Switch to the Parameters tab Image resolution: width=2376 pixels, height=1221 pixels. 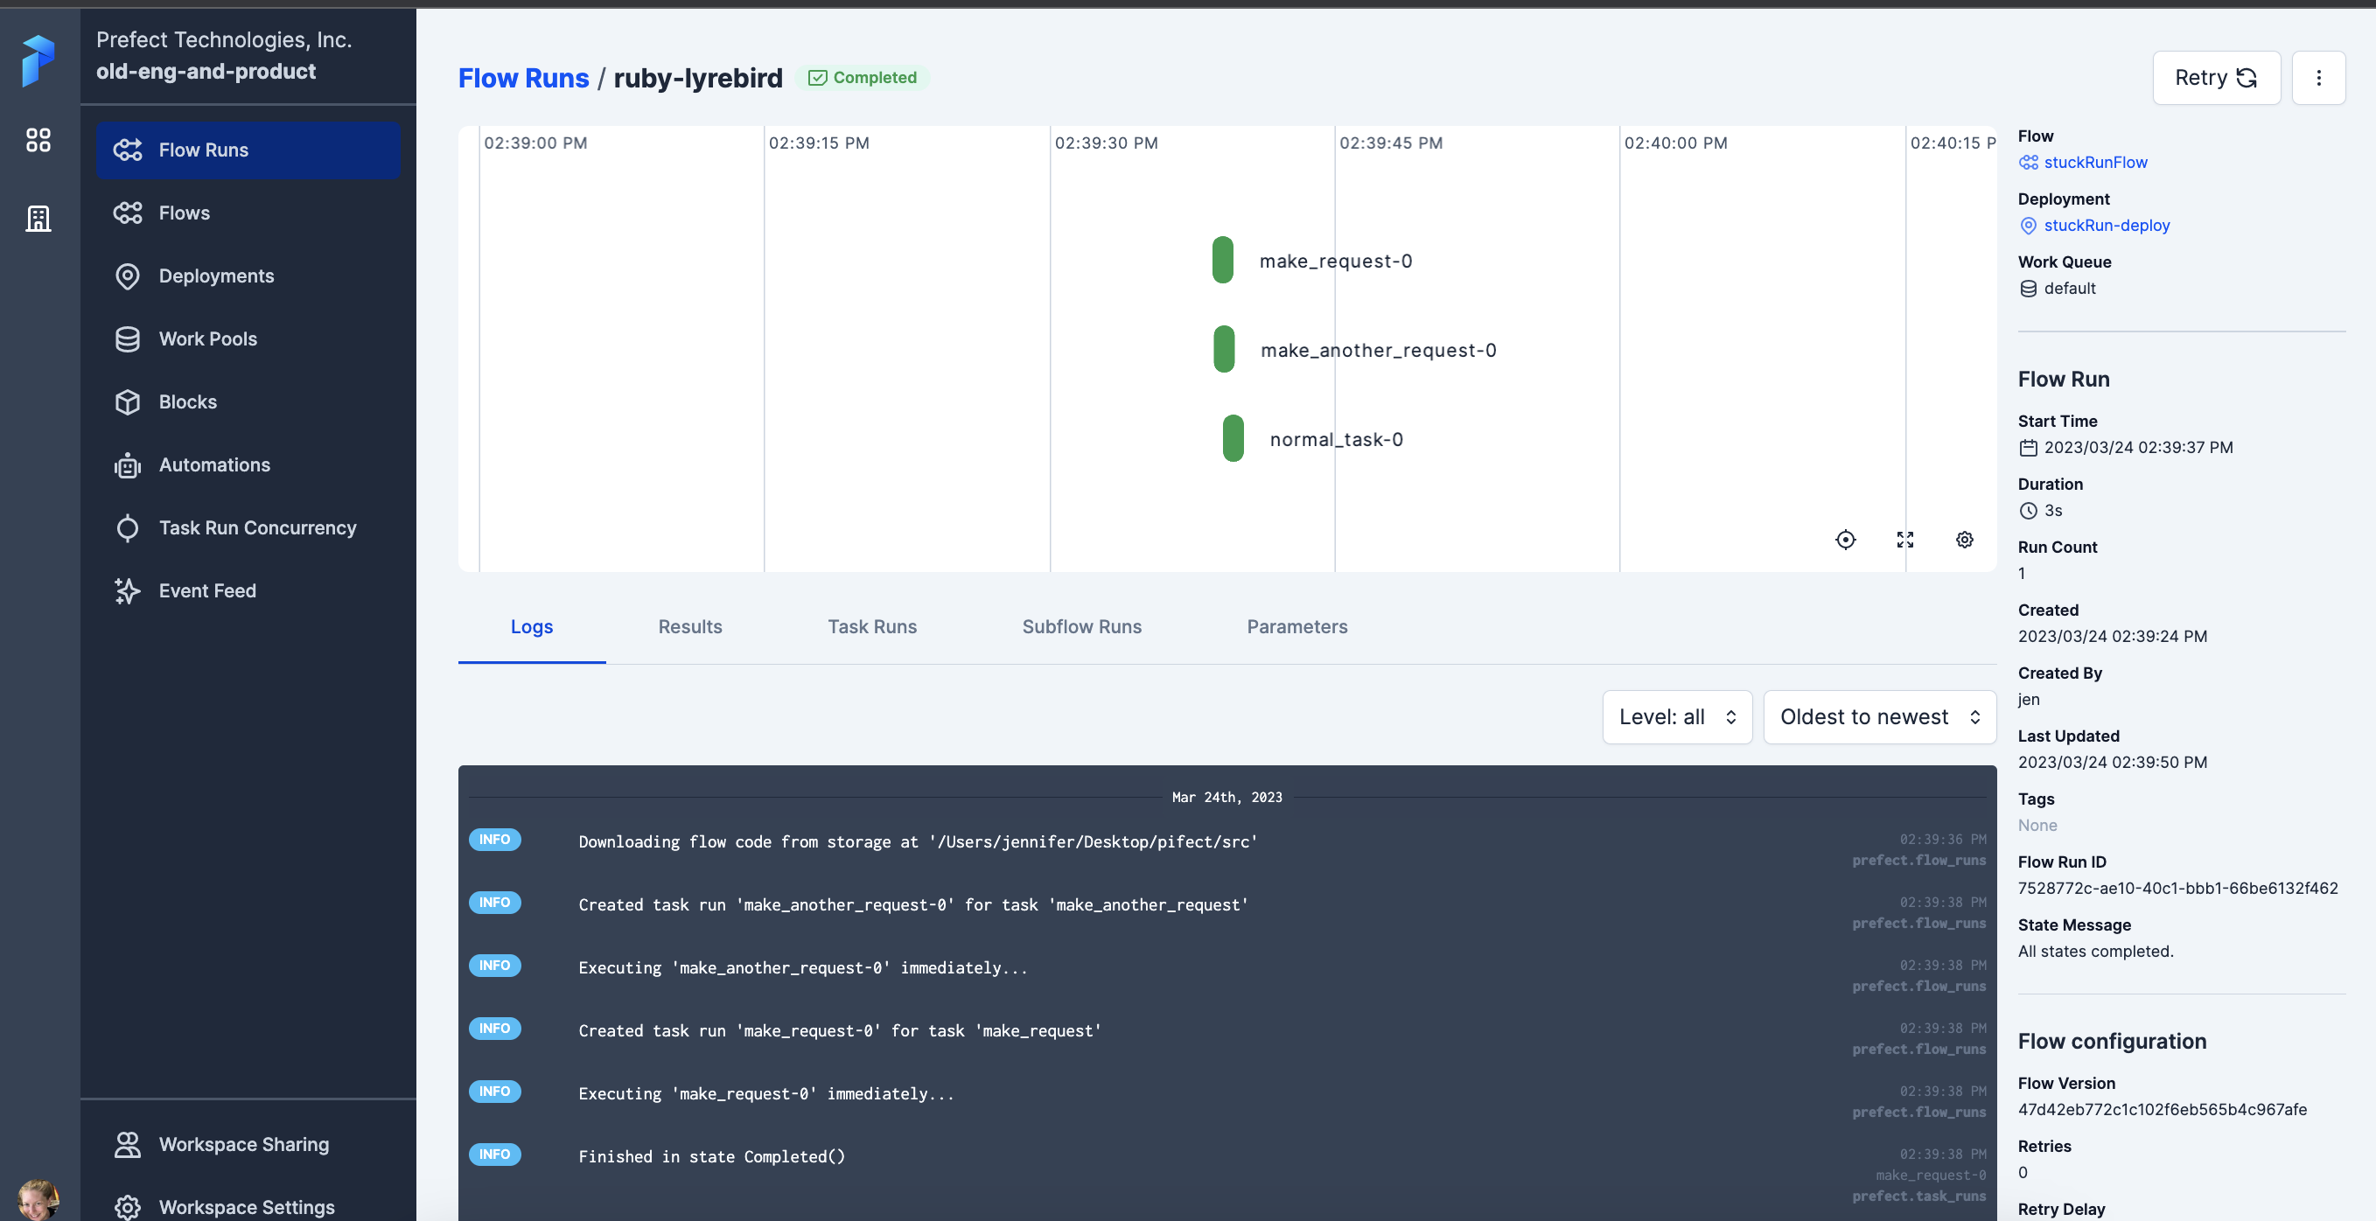coord(1296,626)
